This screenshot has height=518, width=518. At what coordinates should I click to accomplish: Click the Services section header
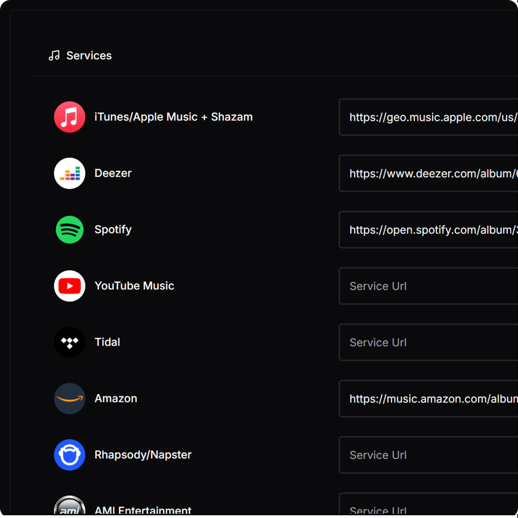(89, 55)
